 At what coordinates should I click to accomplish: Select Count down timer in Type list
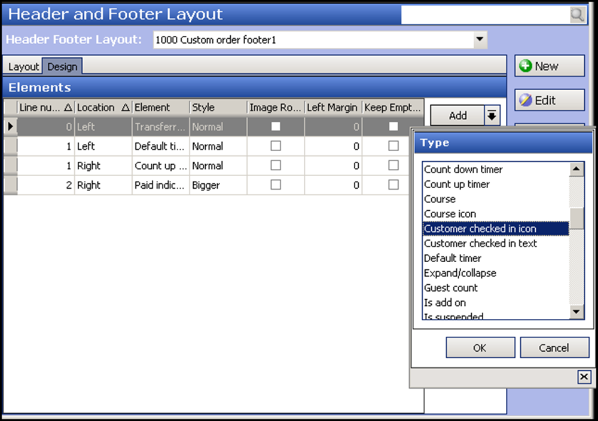[x=495, y=170]
